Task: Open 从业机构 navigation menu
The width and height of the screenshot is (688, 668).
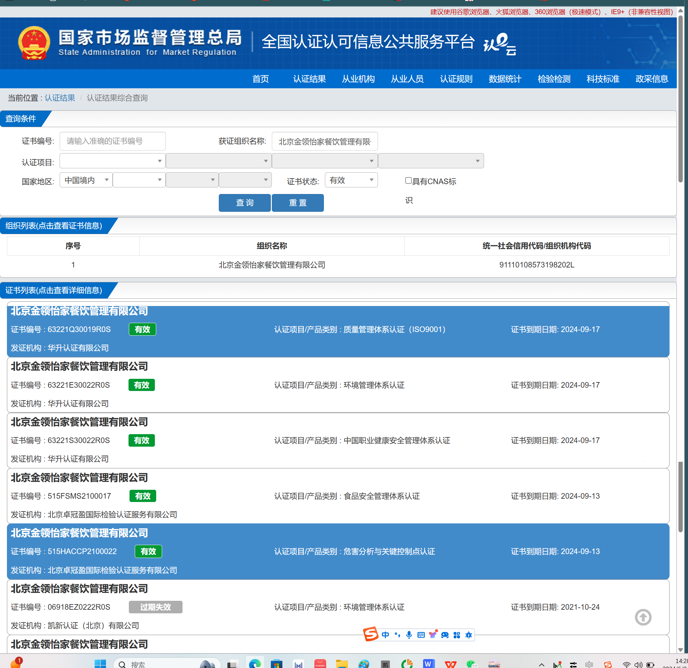Action: 358,79
